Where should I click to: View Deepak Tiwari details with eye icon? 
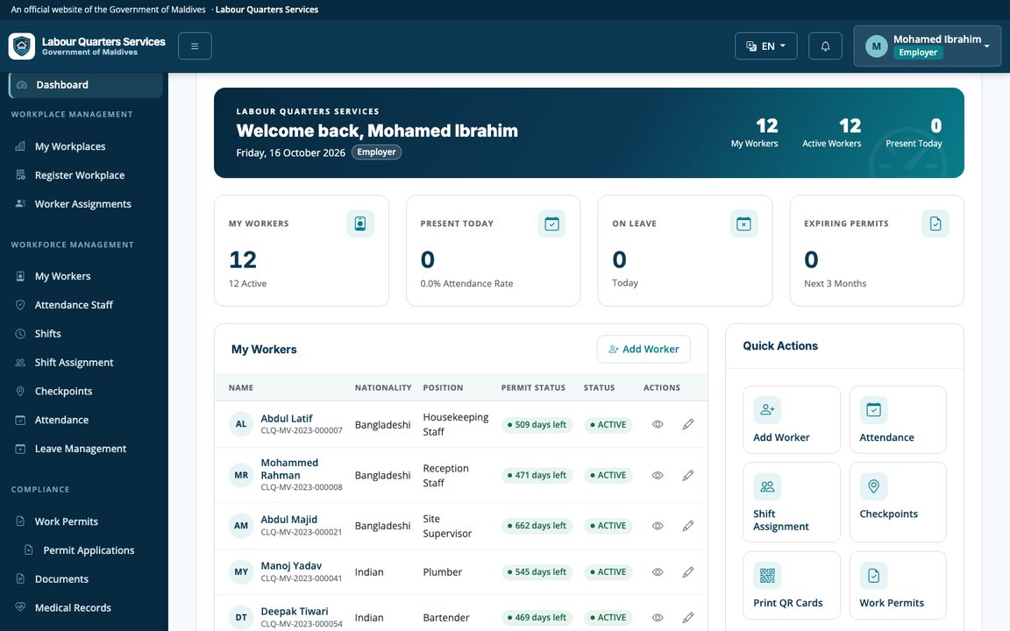(x=658, y=618)
